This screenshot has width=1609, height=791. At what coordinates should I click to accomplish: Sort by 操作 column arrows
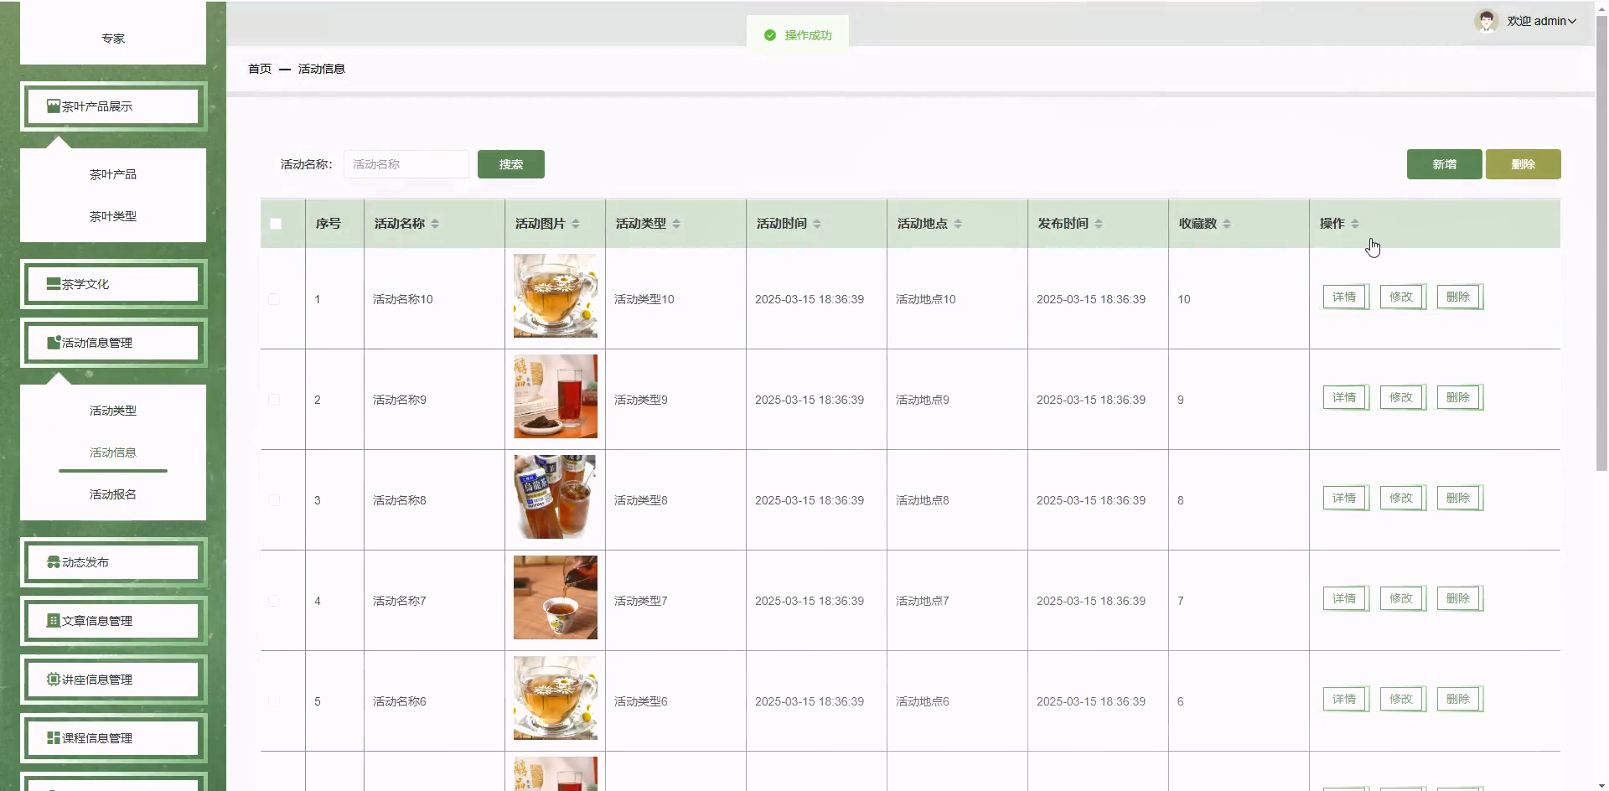(x=1355, y=224)
